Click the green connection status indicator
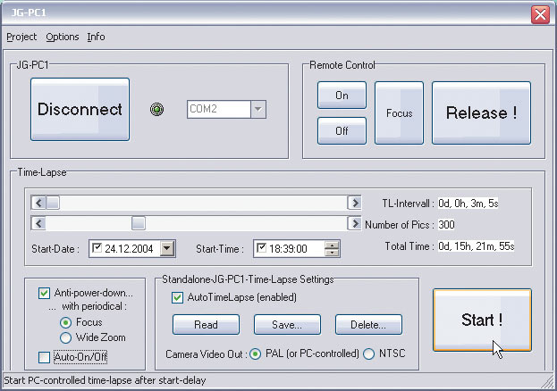Image resolution: width=557 pixels, height=391 pixels. (x=158, y=110)
